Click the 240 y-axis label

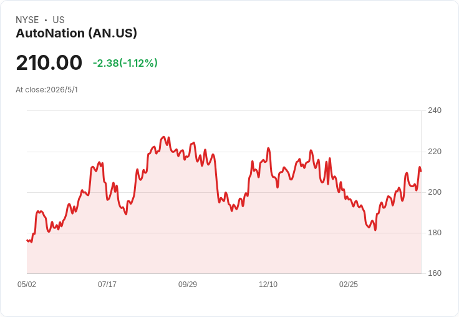(435, 110)
